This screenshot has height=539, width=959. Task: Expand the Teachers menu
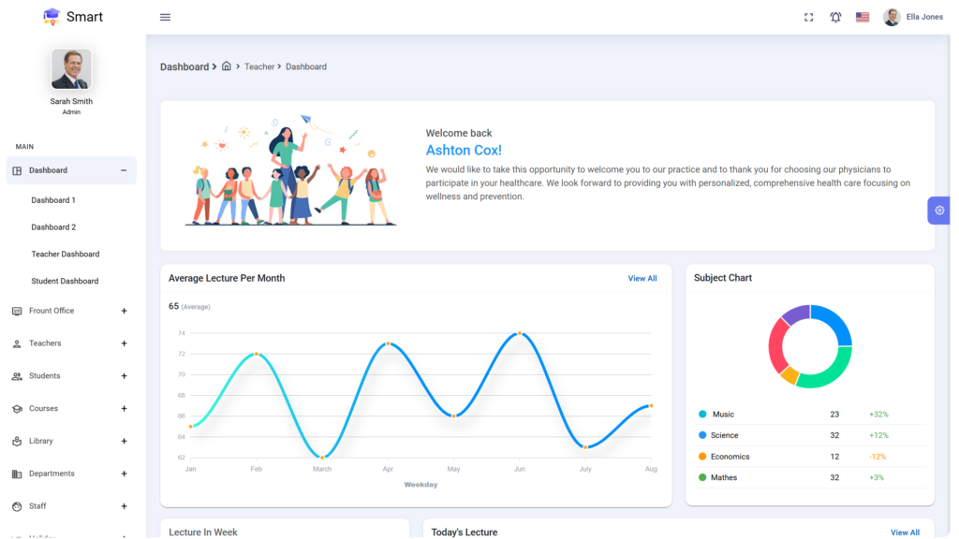pyautogui.click(x=125, y=343)
